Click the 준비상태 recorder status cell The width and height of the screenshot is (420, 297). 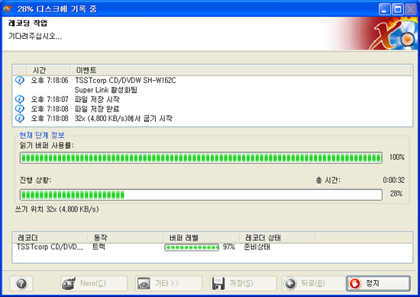(257, 247)
